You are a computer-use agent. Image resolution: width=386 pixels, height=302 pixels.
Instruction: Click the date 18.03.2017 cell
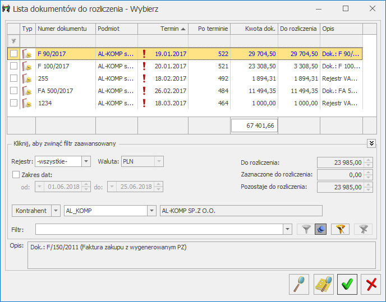click(x=163, y=103)
